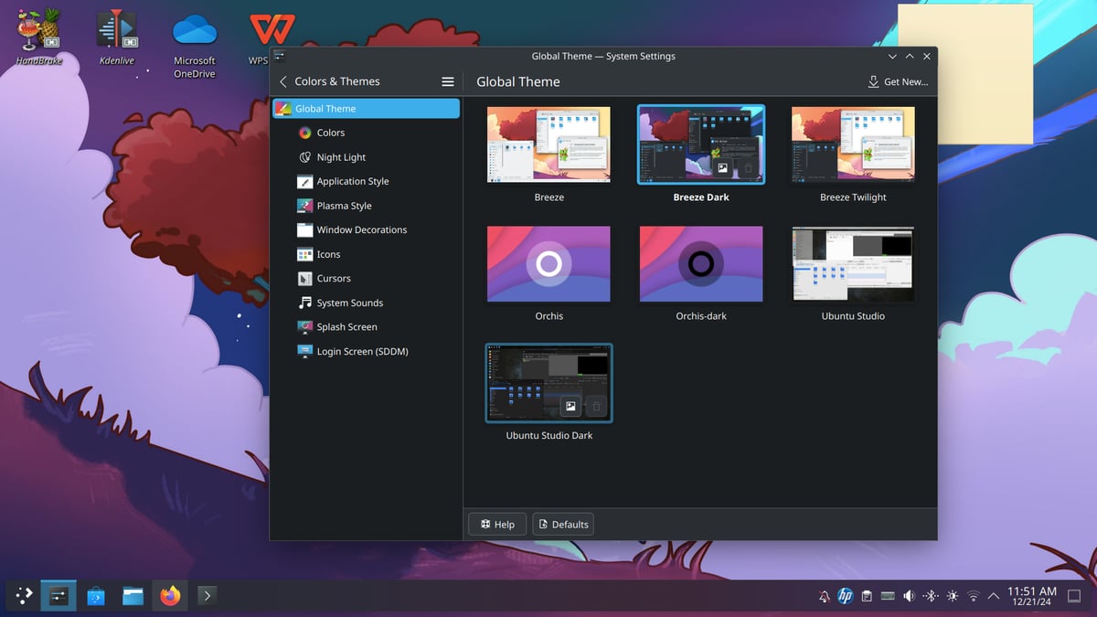Click the Get New... button
The image size is (1097, 617).
point(898,81)
